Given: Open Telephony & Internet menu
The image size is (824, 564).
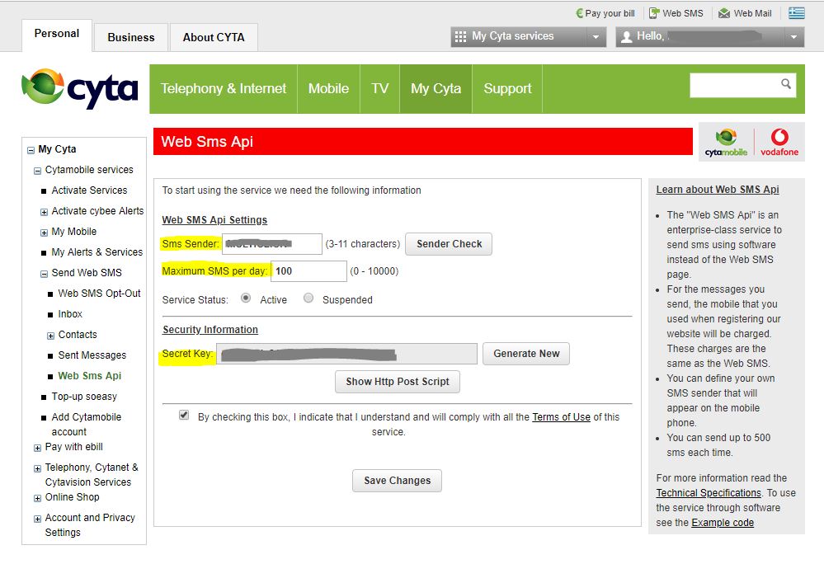Looking at the screenshot, I should coord(224,88).
